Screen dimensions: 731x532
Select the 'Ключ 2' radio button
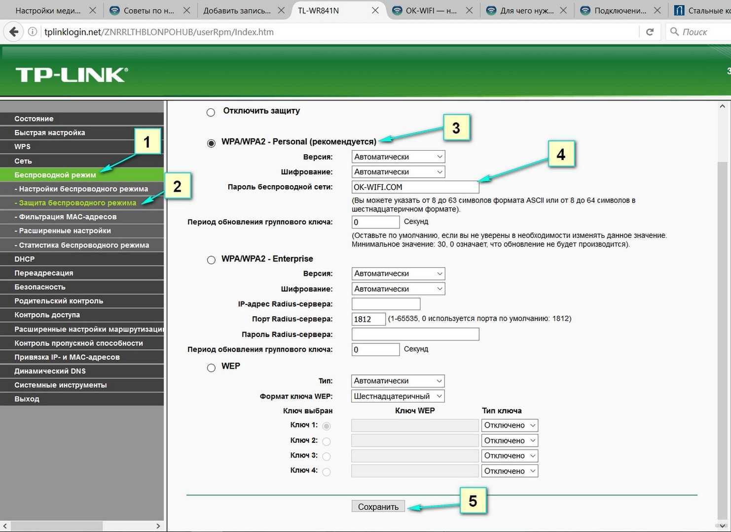click(x=326, y=441)
